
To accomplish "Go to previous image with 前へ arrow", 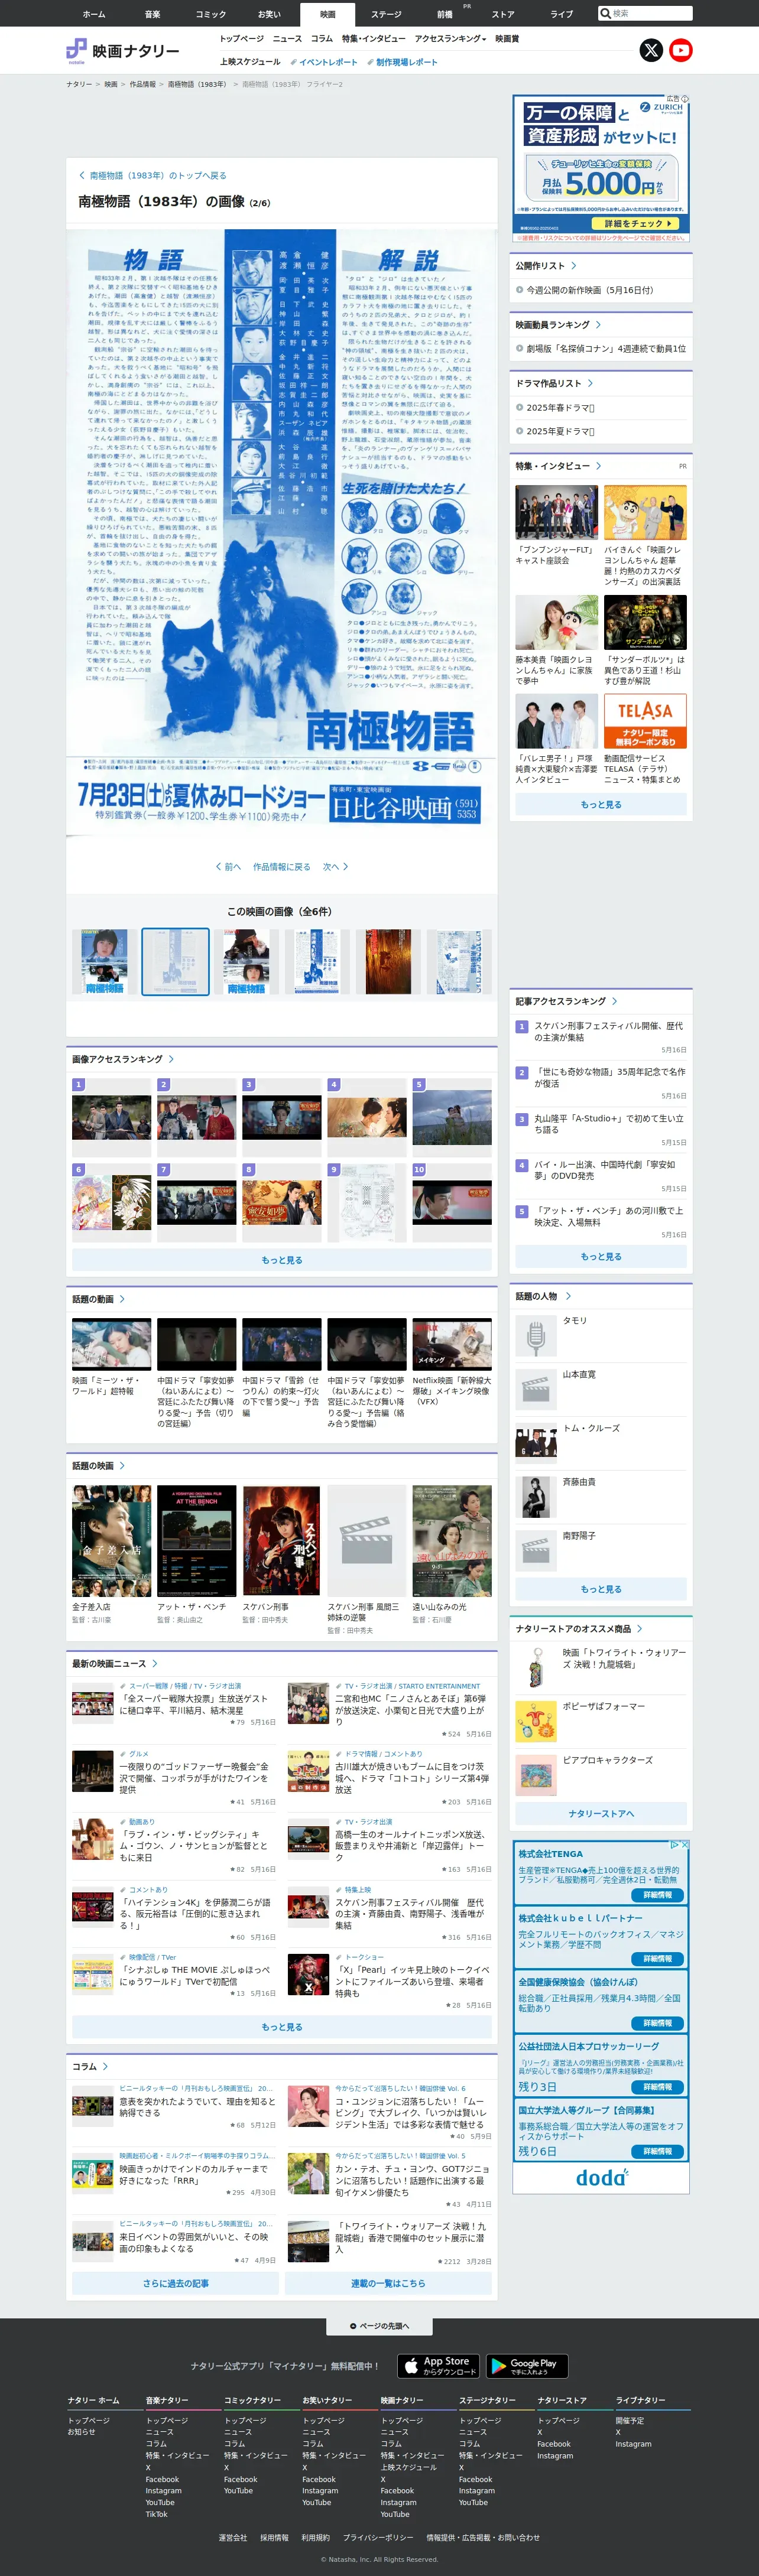I will 229,866.
